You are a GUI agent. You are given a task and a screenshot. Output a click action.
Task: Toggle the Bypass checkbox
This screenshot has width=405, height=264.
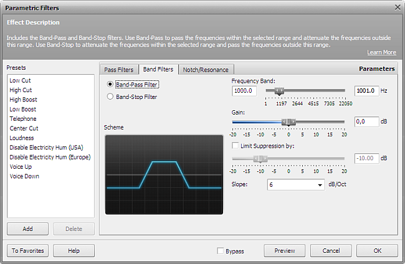(x=220, y=251)
